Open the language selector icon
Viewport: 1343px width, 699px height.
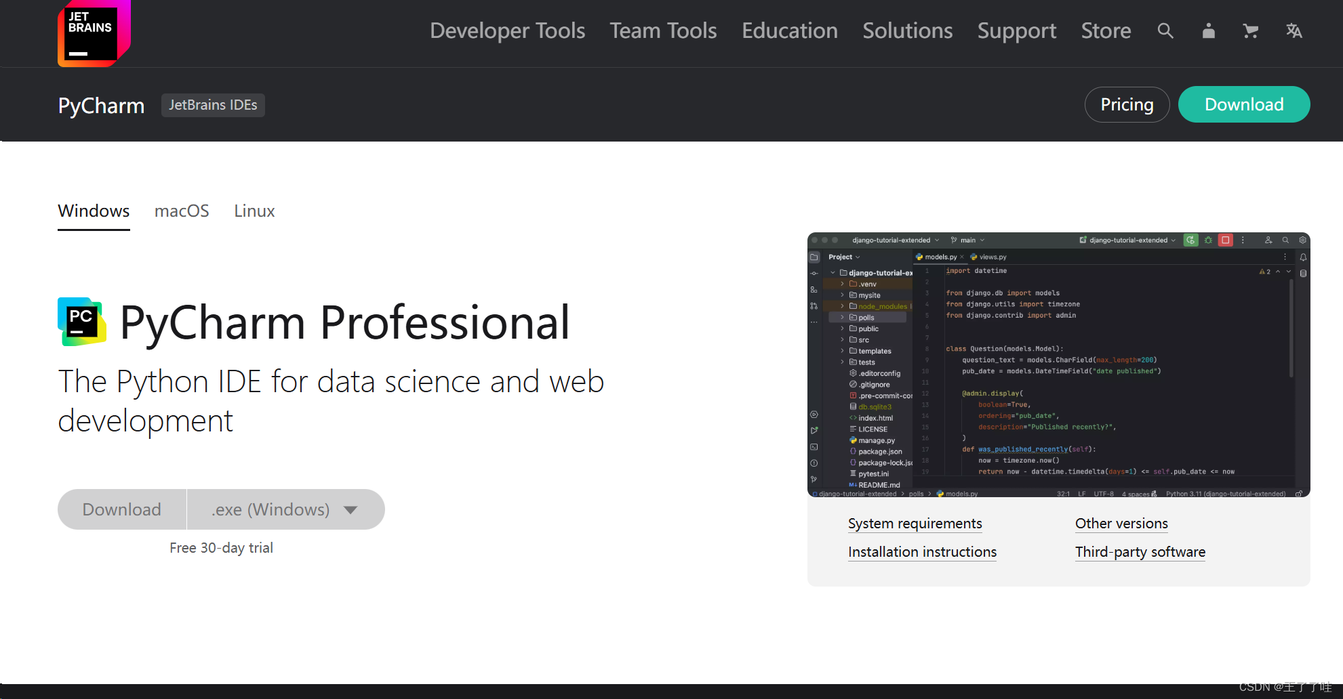[x=1294, y=30]
